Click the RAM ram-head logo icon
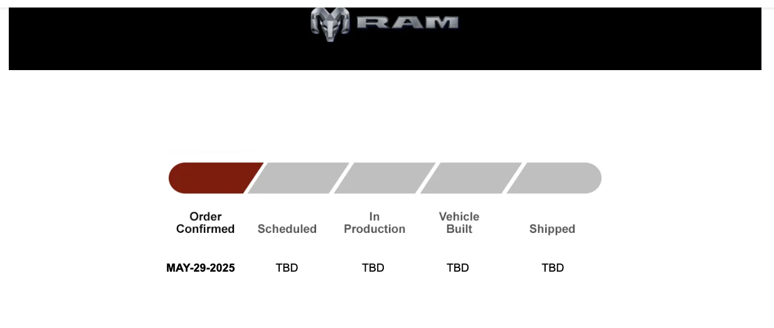The height and width of the screenshot is (328, 774). pos(330,24)
